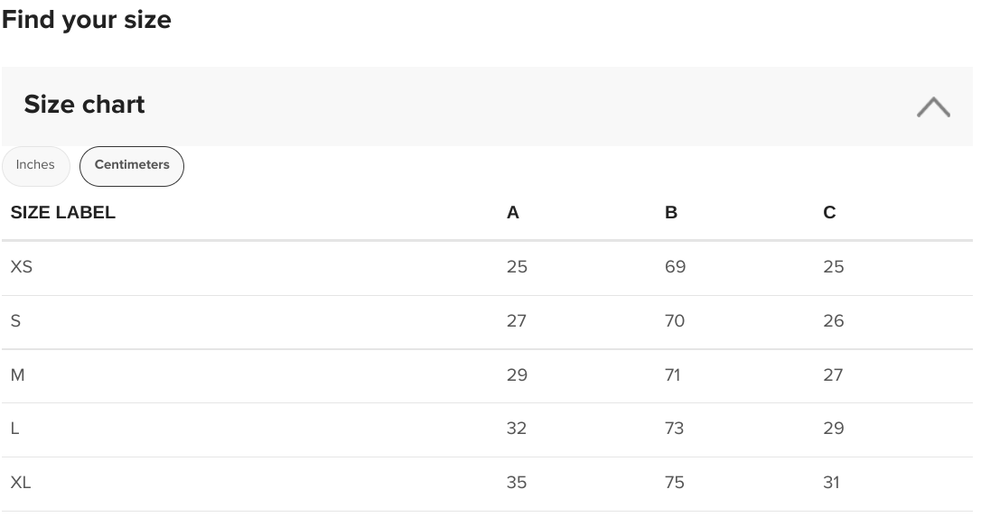Click the Find your size heading
Image resolution: width=981 pixels, height=517 pixels.
coord(87,20)
